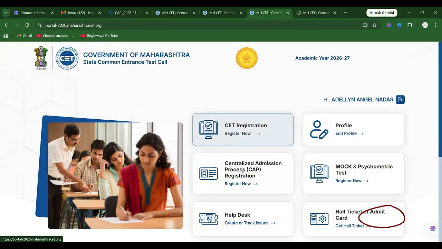Reload the page with the refresh icon
The image size is (442, 249).
click(x=27, y=25)
